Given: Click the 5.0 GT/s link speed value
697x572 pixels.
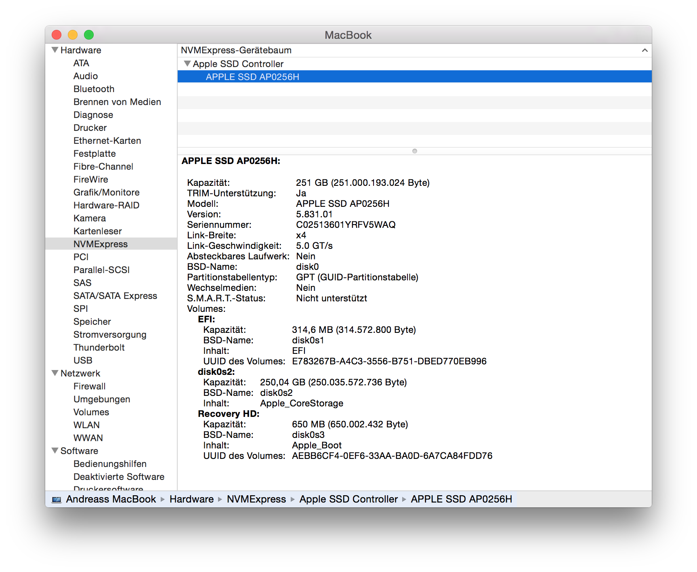Looking at the screenshot, I should click(314, 246).
